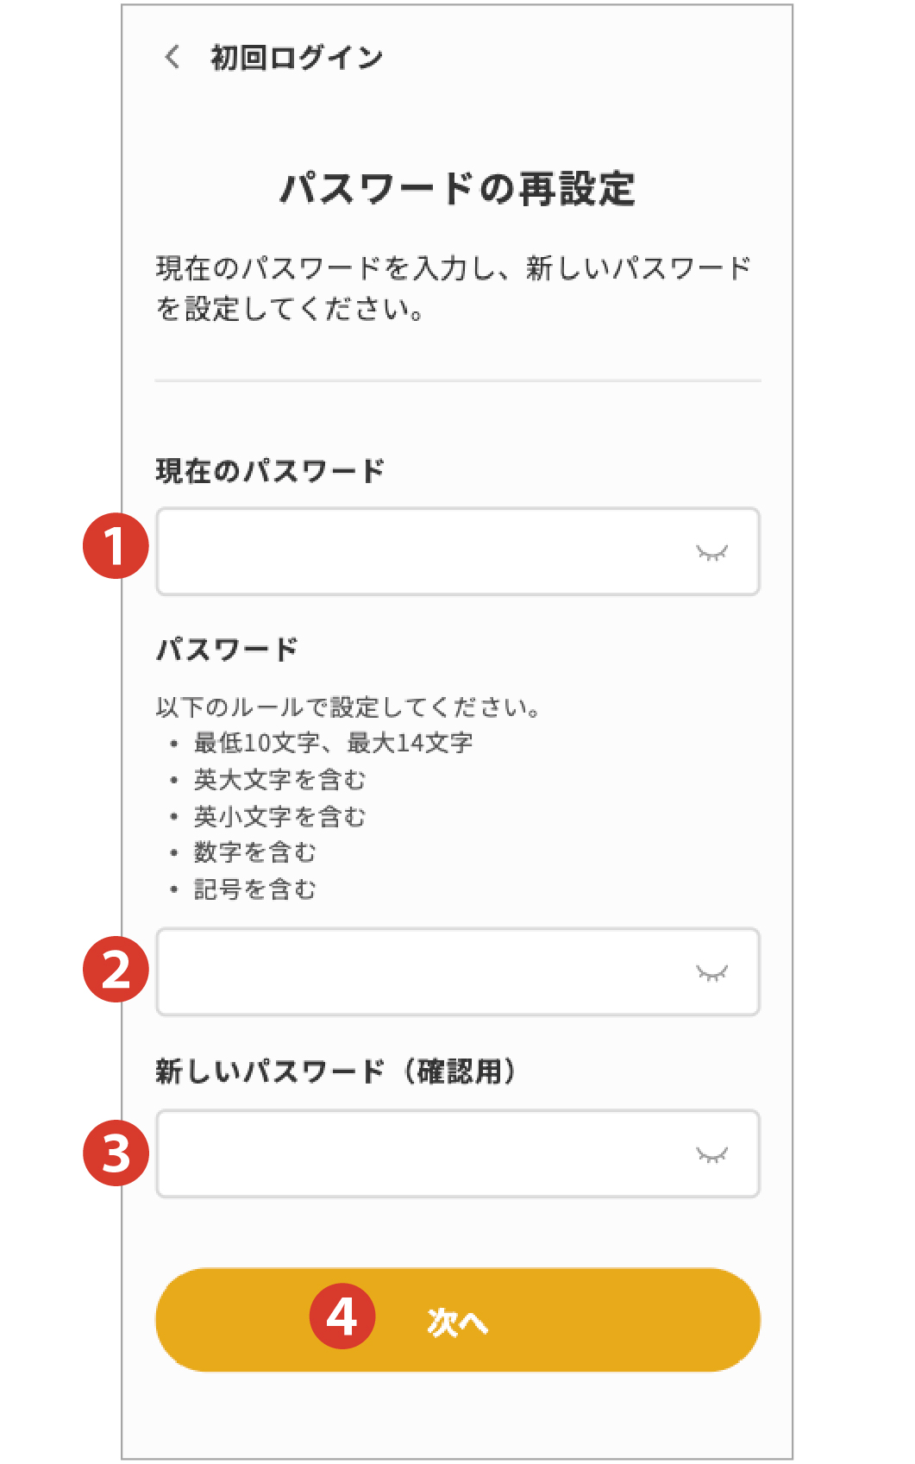Click the red number 3 badge

[116, 1153]
